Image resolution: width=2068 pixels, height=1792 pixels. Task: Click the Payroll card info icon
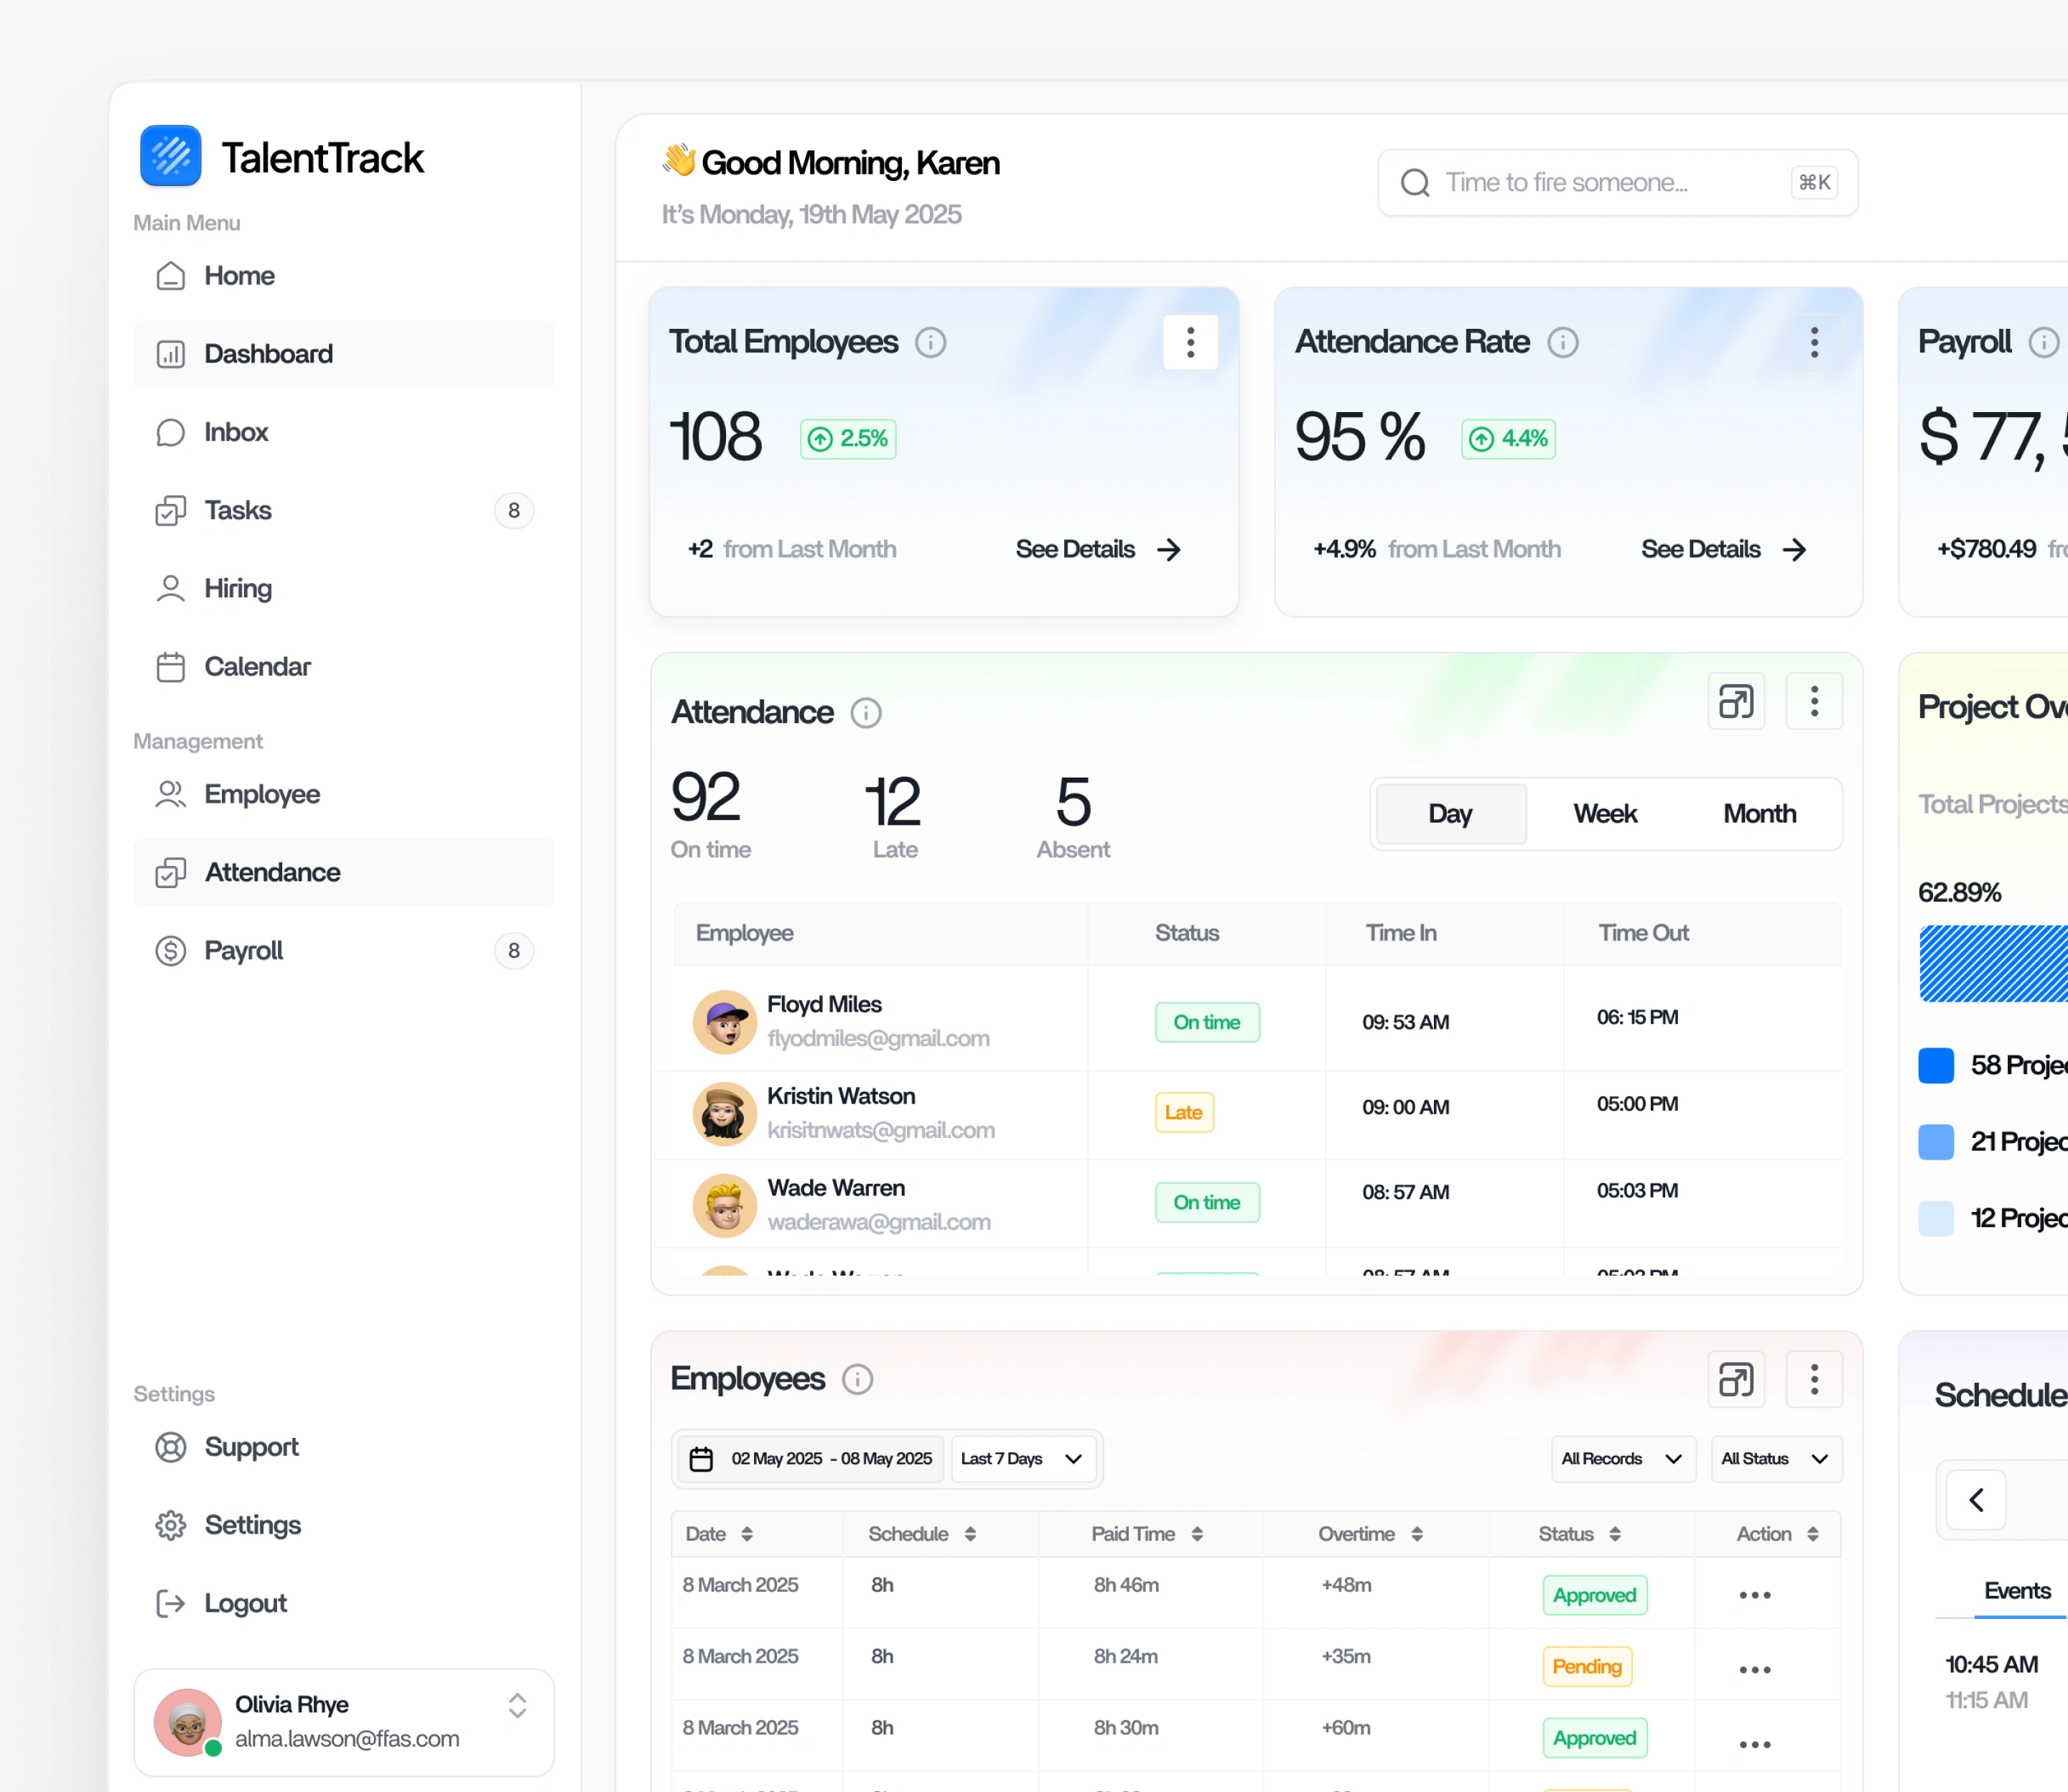[x=2043, y=342]
